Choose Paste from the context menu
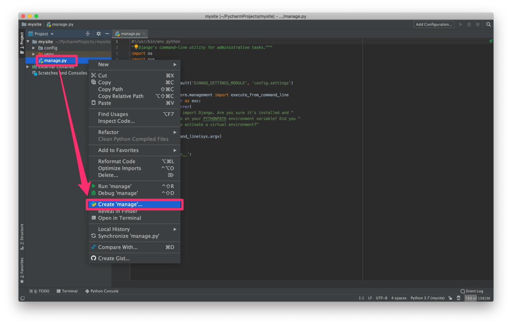 click(x=134, y=103)
